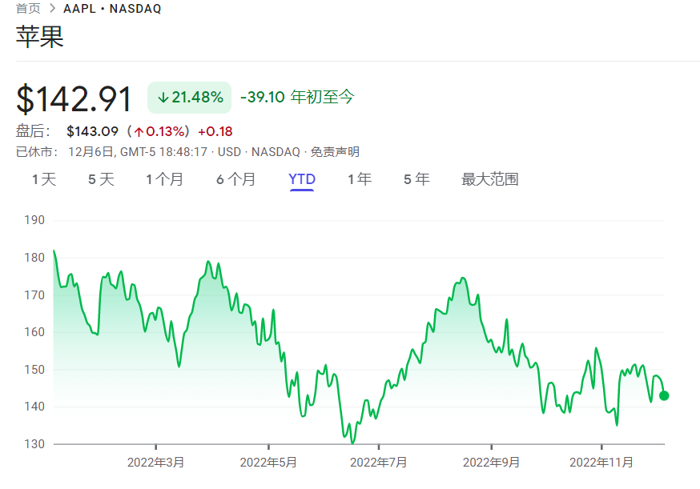This screenshot has height=489, width=700.
Task: Click the 190 y-axis label
Action: 34,220
